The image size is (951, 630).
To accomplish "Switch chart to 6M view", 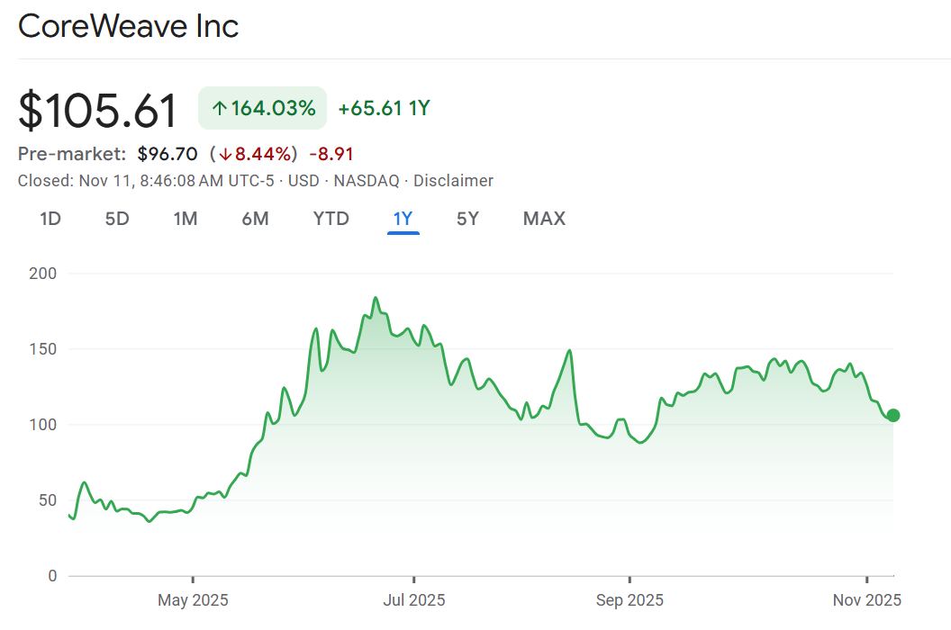I will coord(255,219).
